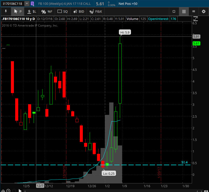
Task: Click the OpenInterest study label
Action: point(159,19)
